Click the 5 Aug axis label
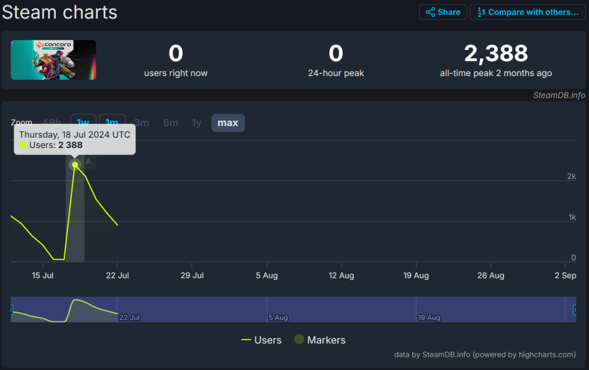 pos(267,275)
